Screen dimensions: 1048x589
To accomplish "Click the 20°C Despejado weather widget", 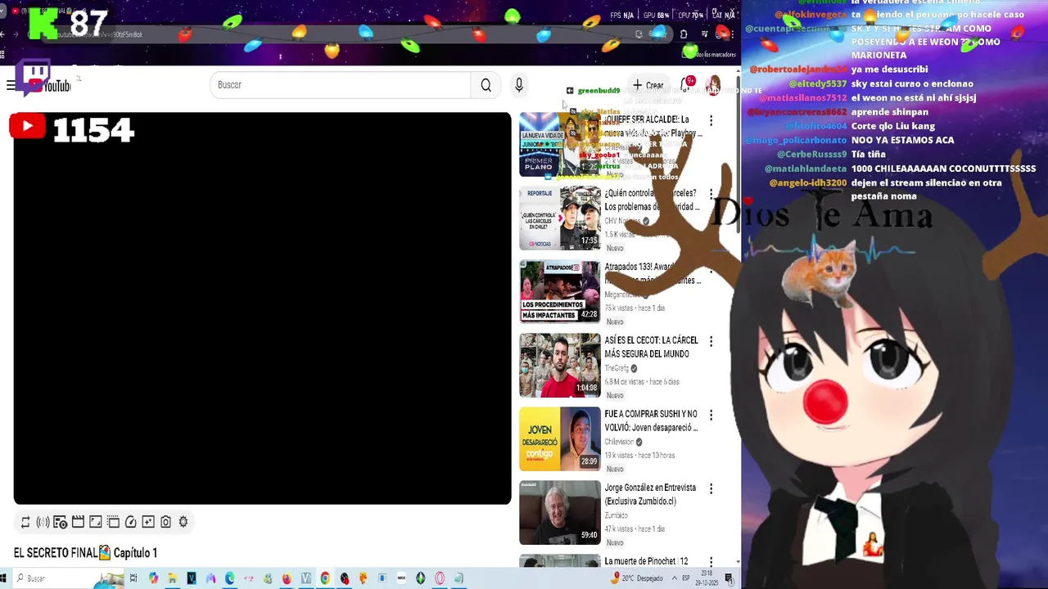I will coord(637,578).
